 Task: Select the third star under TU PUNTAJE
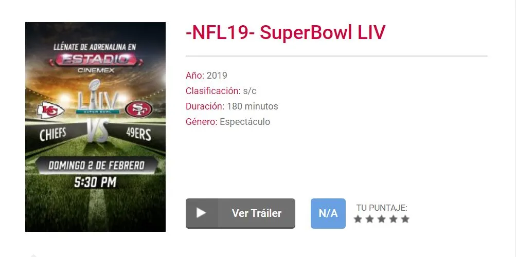pyautogui.click(x=381, y=219)
